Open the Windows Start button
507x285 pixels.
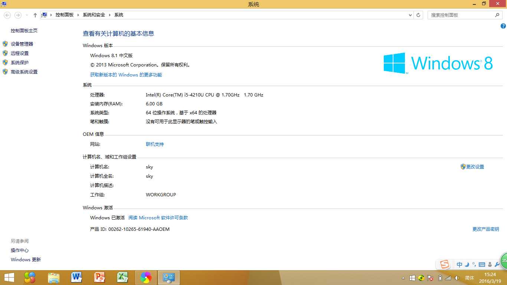click(x=9, y=277)
